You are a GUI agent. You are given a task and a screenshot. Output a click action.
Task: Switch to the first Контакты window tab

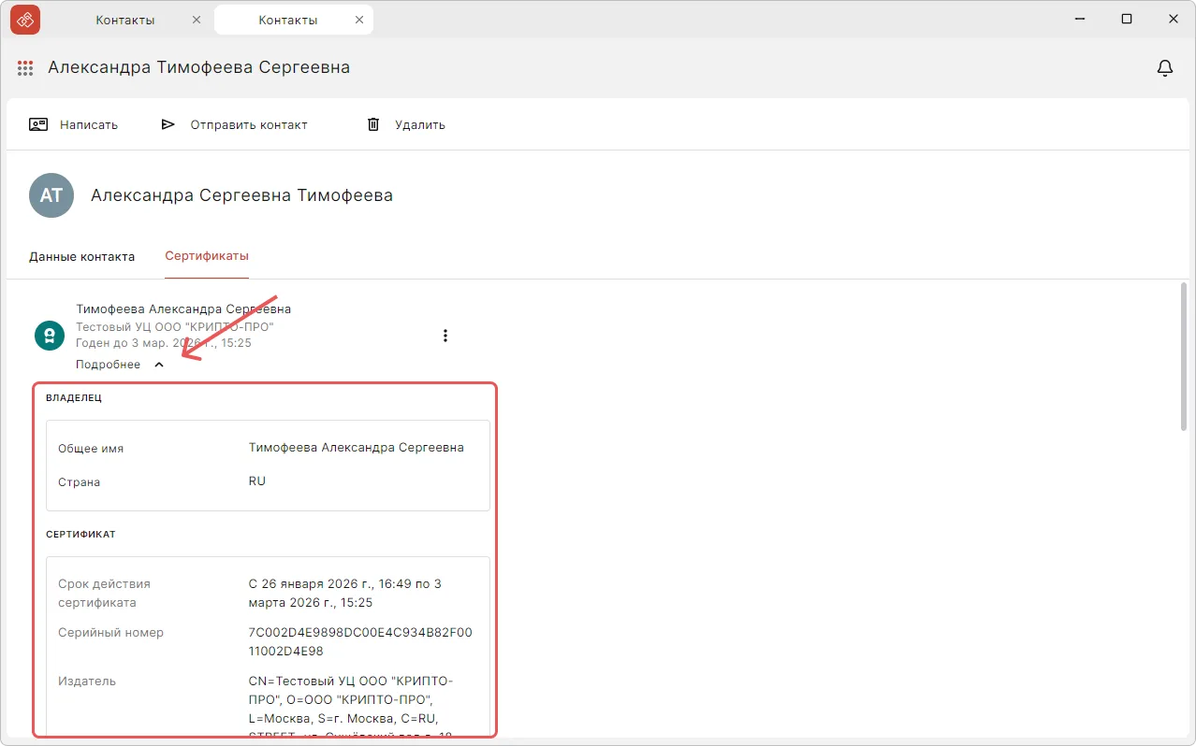pyautogui.click(x=125, y=20)
